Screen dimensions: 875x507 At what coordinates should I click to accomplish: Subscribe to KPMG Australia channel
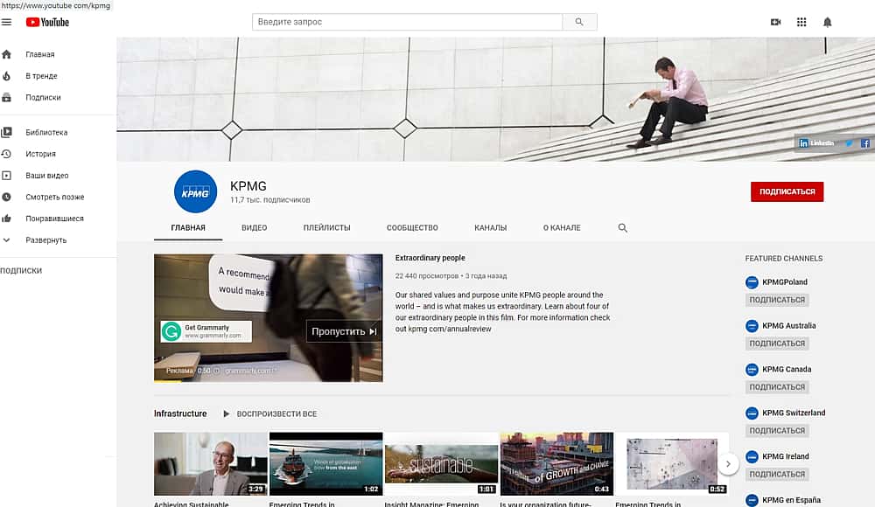(776, 344)
